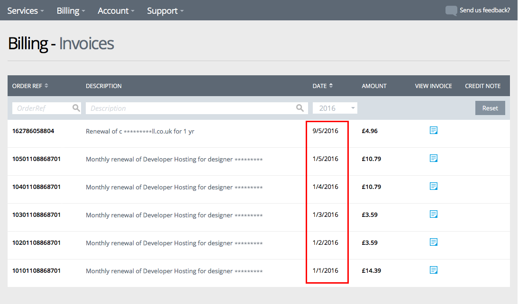518x304 pixels.
Task: Open the Support menu
Action: coord(165,10)
